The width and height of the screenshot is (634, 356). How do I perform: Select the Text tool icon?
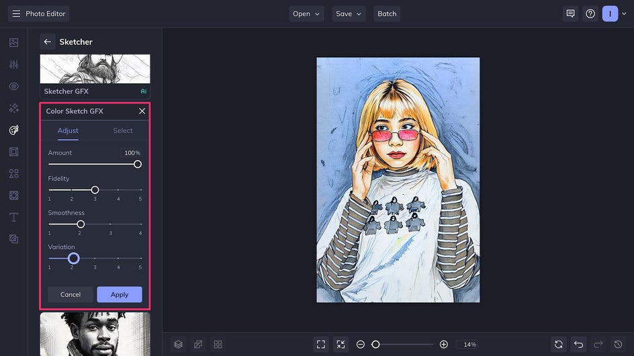13,217
